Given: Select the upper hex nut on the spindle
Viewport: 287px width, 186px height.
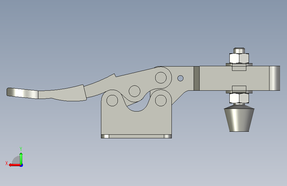Looking at the screenshot, I should pyautogui.click(x=239, y=58).
